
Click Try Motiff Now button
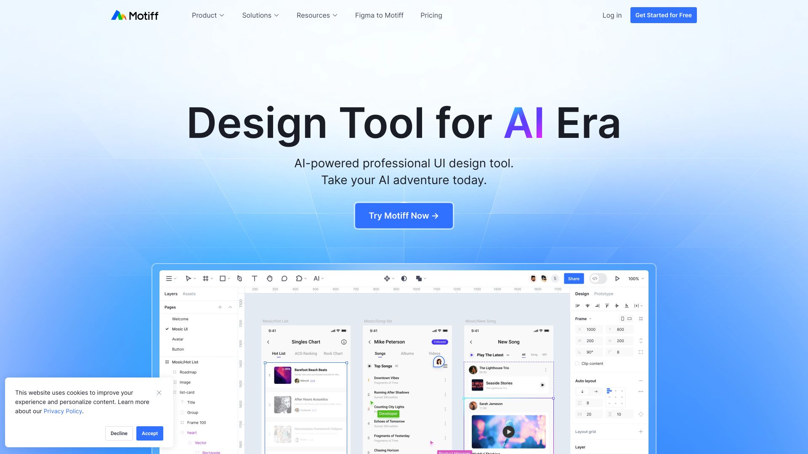pyautogui.click(x=404, y=216)
